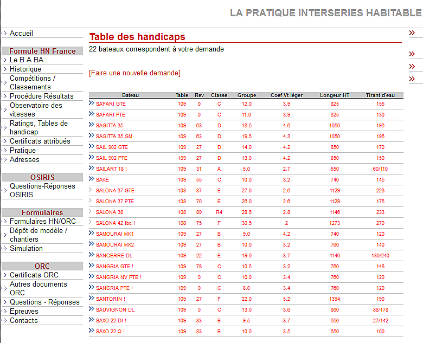Open Questions-Réponses OSIRIS link
This screenshot has width=423, height=343.
click(x=42, y=191)
